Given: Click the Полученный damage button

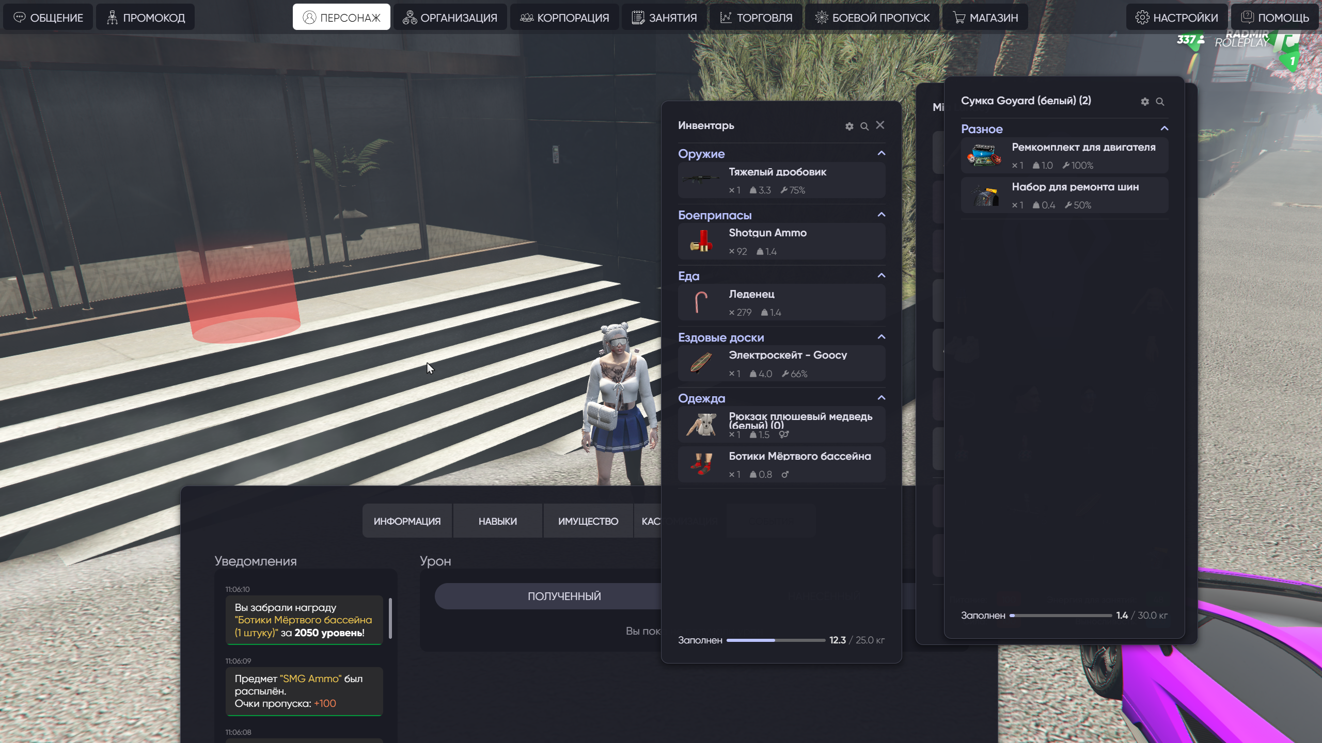Looking at the screenshot, I should pyautogui.click(x=564, y=596).
